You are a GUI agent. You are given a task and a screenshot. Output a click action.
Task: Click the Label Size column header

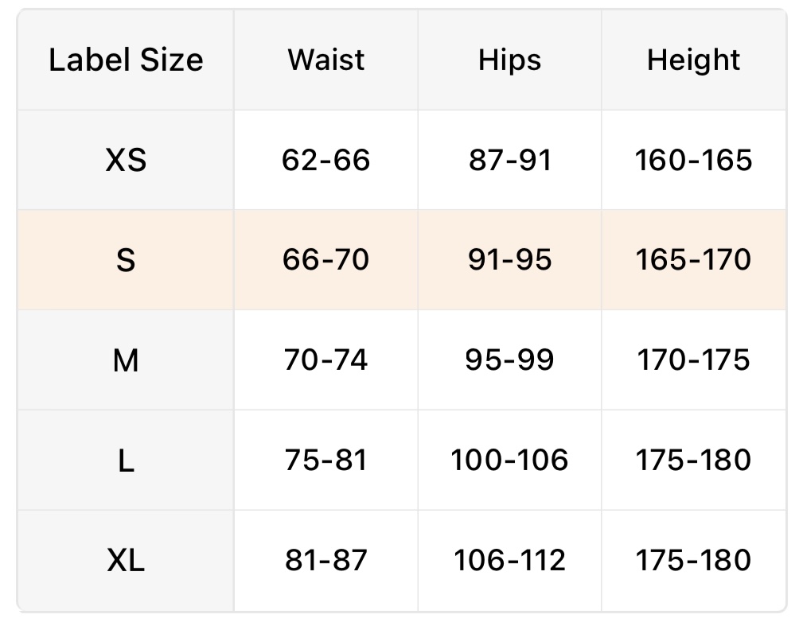pos(126,60)
